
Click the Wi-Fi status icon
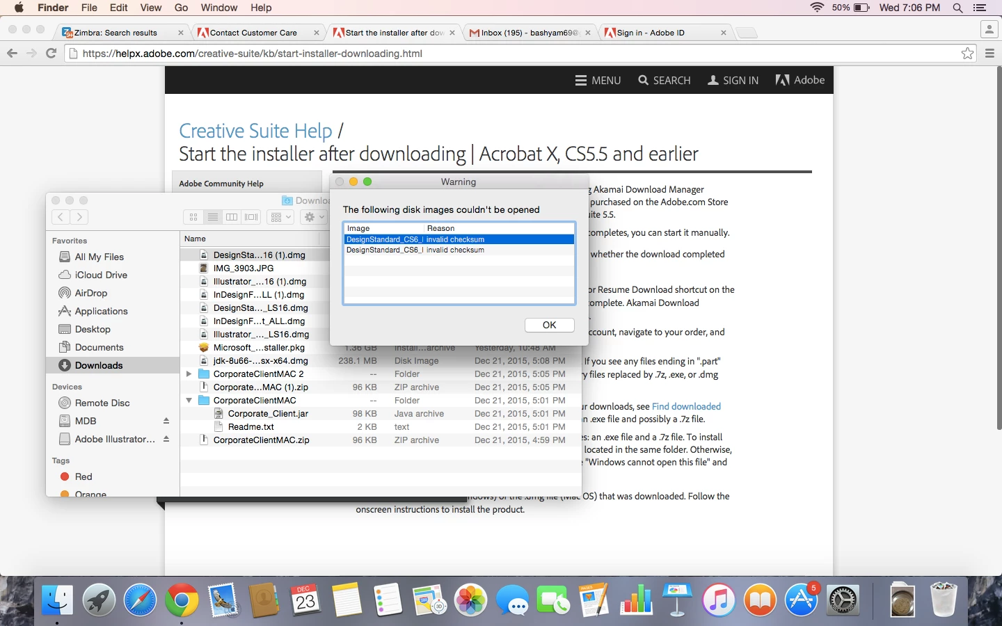(817, 8)
